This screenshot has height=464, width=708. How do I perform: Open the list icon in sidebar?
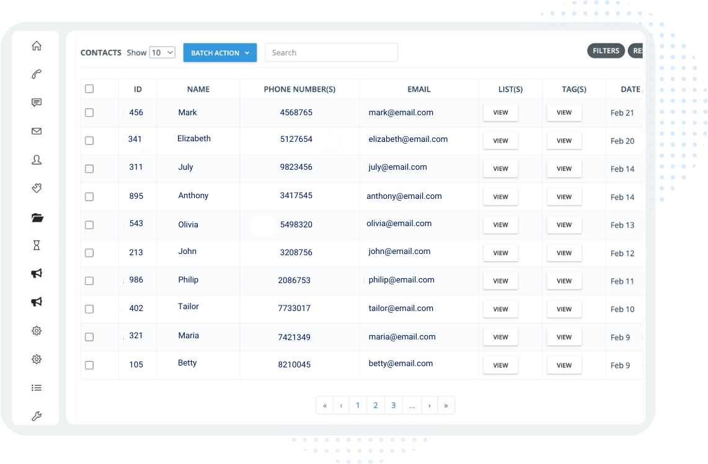37,388
